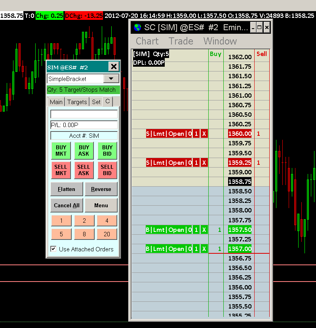Click the buy quantity 1 at 1357.50
Image resolution: width=316 pixels, height=328 pixels.
[219, 230]
